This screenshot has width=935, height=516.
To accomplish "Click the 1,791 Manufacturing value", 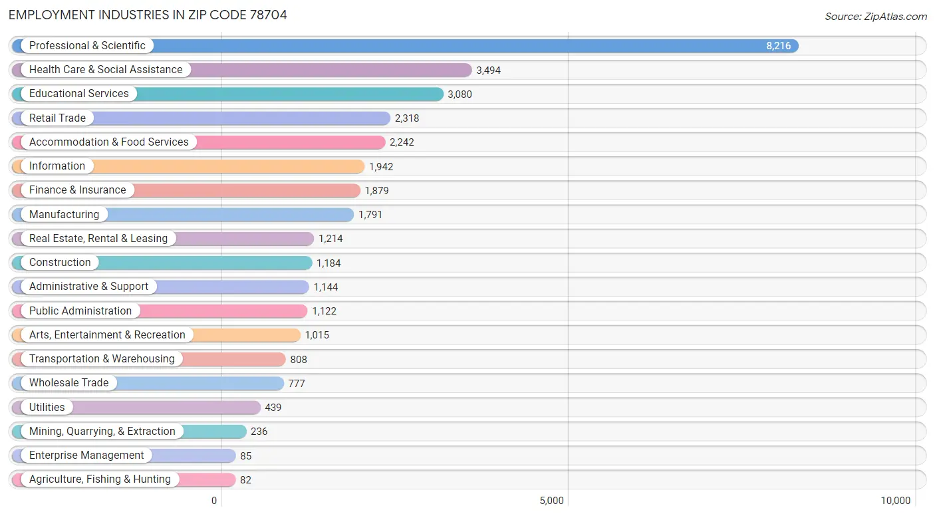I will pos(370,215).
